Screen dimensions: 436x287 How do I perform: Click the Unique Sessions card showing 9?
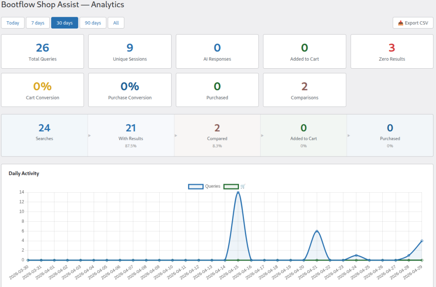(x=130, y=52)
